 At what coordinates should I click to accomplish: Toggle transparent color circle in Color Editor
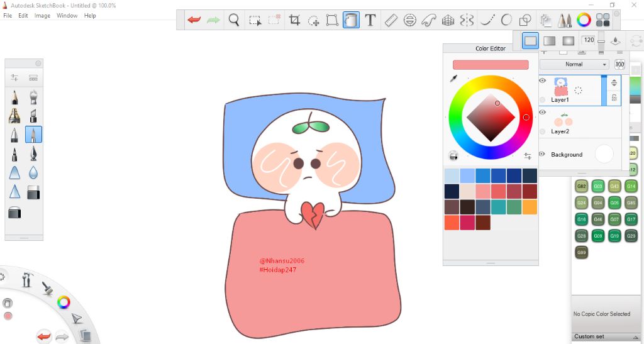coord(453,155)
